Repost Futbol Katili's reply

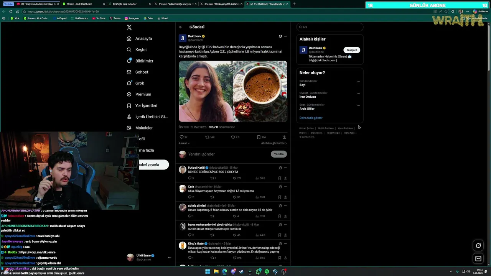click(x=213, y=178)
